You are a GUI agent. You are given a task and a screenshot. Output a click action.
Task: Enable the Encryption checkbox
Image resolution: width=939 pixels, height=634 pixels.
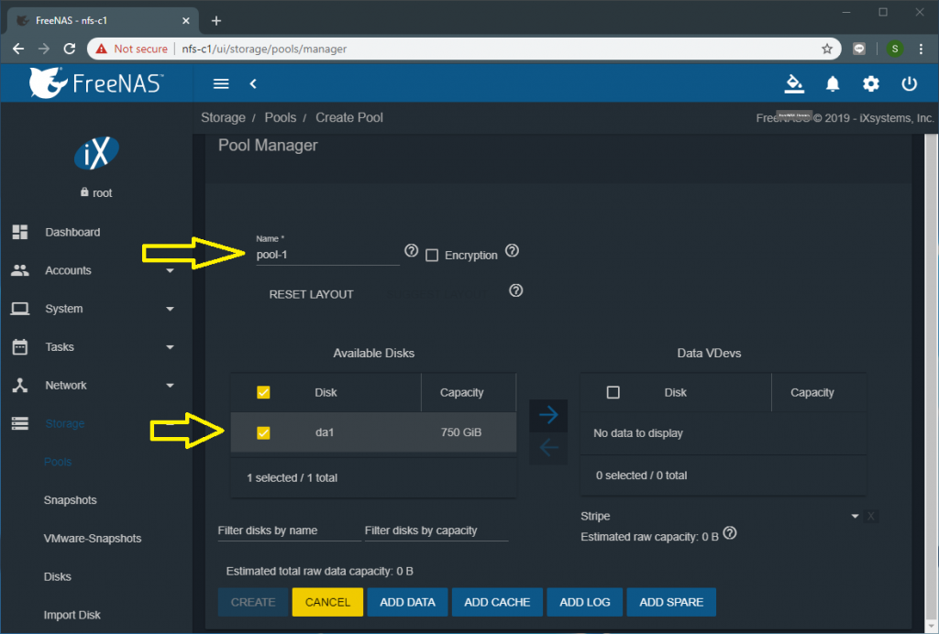point(432,255)
